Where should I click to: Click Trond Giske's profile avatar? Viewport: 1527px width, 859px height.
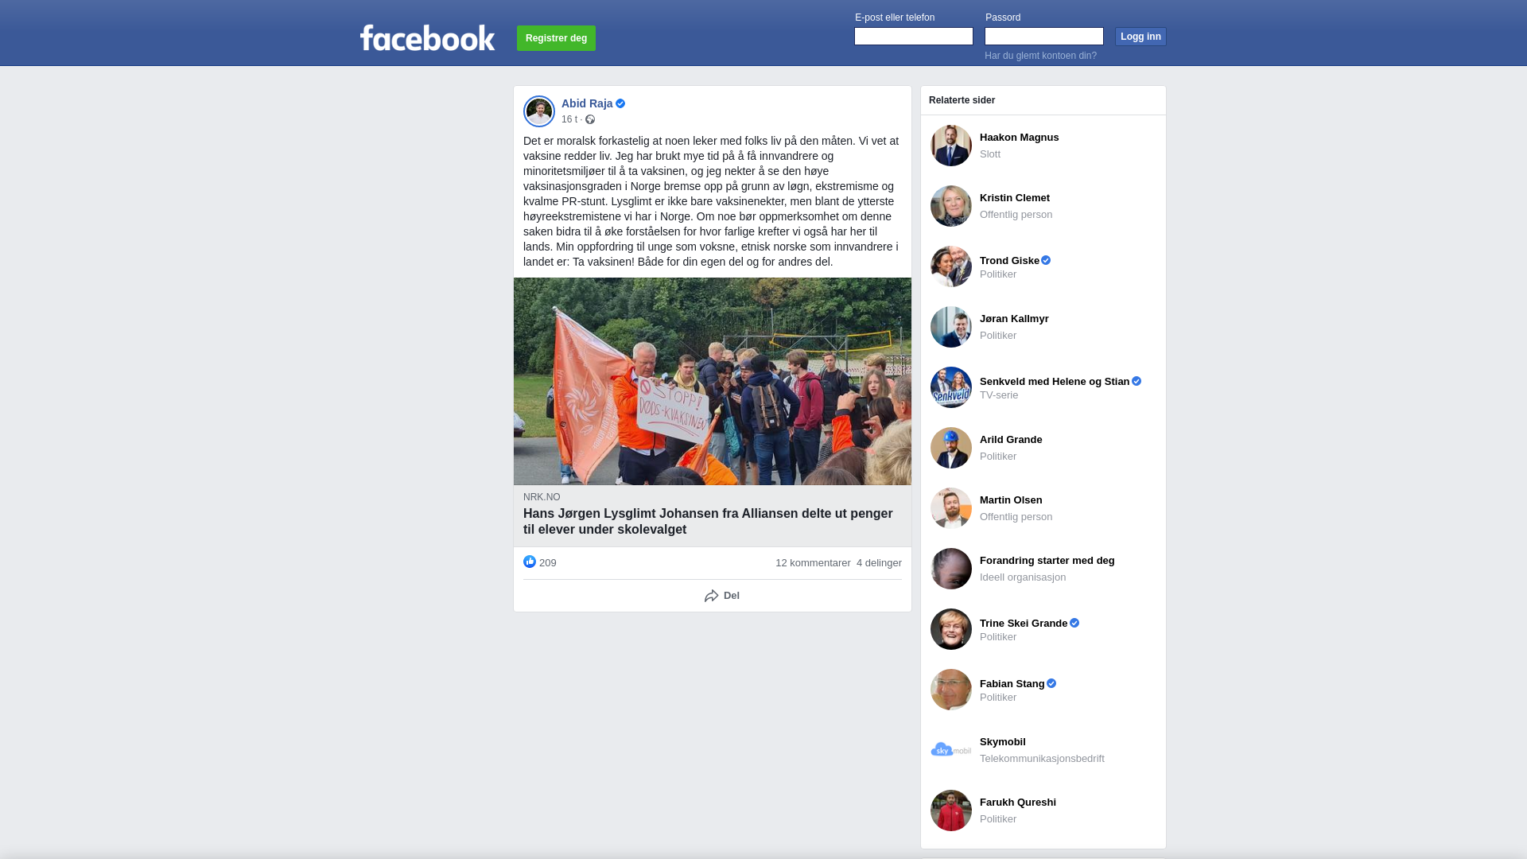951,266
